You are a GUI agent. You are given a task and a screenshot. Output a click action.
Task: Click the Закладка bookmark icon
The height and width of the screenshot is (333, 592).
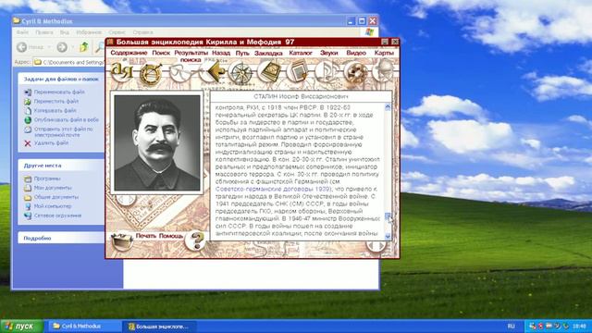269,72
